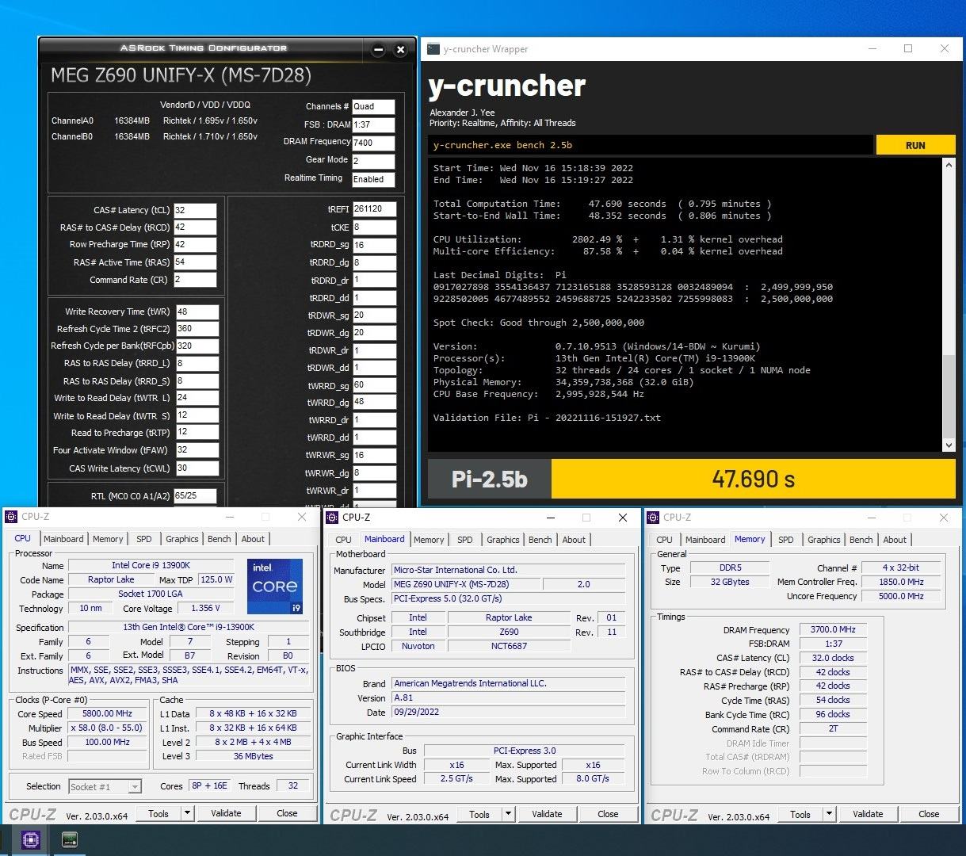
Task: Open the About tab in the right CPU-Z window
Action: (895, 540)
